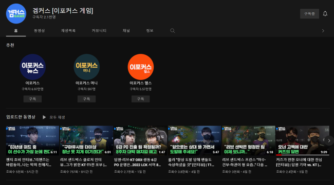Open the 이포커스 뉴스 channel avatar
This screenshot has width=334, height=185.
[x=32, y=67]
